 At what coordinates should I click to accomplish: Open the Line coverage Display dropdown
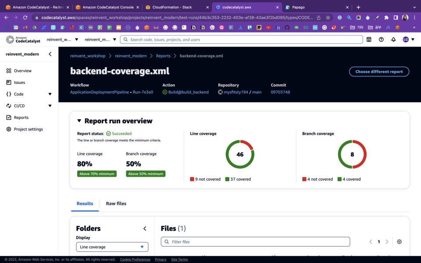(x=112, y=247)
